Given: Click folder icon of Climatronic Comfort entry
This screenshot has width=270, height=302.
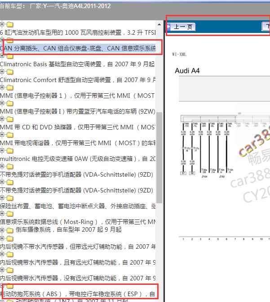Looking at the screenshot, I should pos(10,72).
